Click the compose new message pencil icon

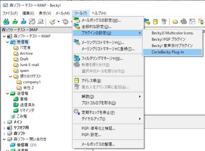coord(52,22)
